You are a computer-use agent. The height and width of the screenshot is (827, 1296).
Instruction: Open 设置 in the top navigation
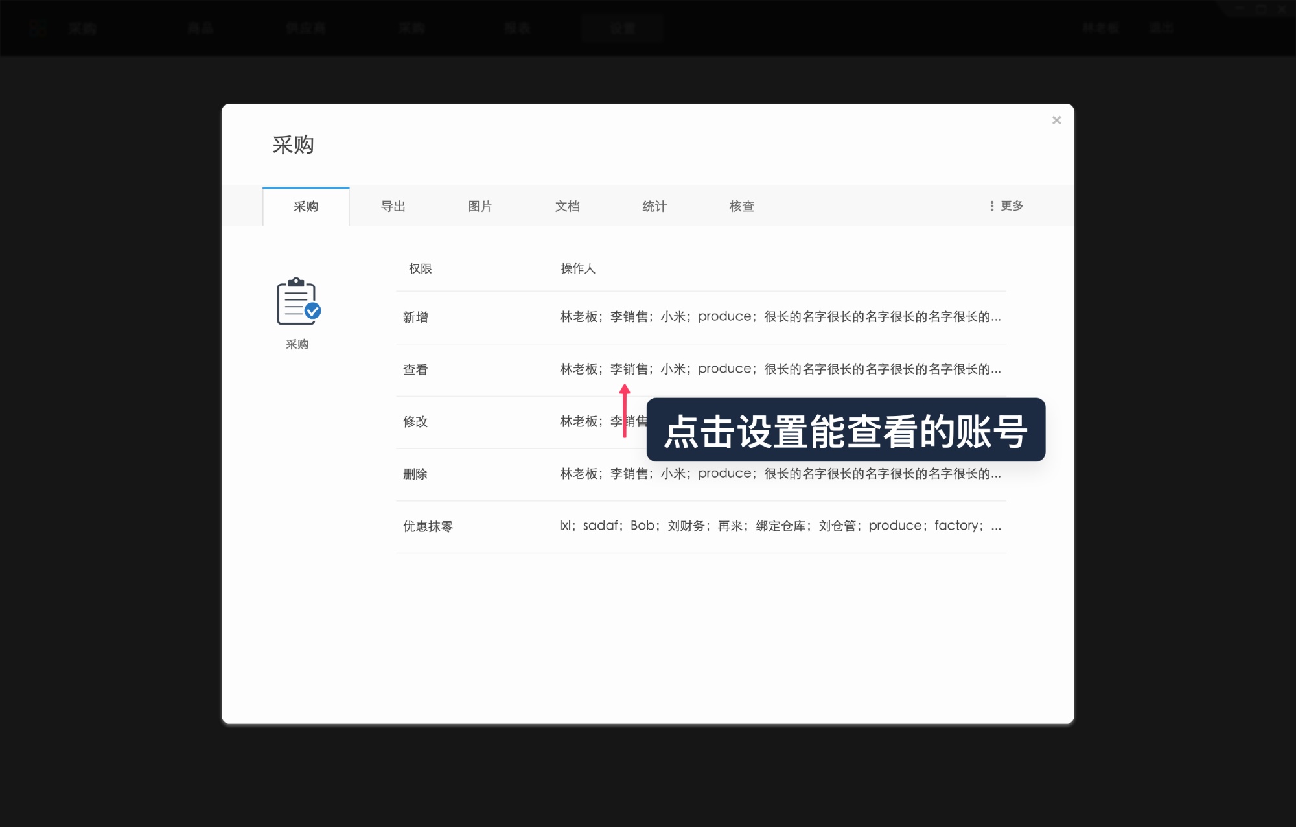tap(621, 29)
